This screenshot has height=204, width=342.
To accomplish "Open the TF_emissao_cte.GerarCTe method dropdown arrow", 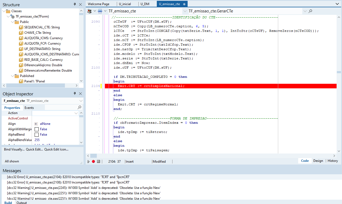I will click(305, 11).
